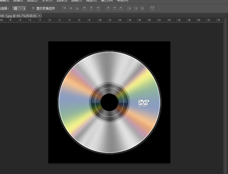Align bottom edges of layers
This screenshot has height=174, width=228.
[x=77, y=8]
